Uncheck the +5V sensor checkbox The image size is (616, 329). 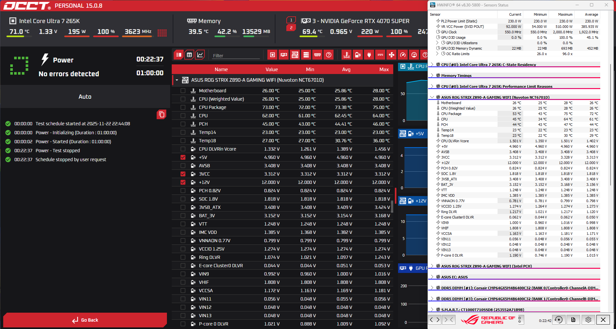pos(183,157)
